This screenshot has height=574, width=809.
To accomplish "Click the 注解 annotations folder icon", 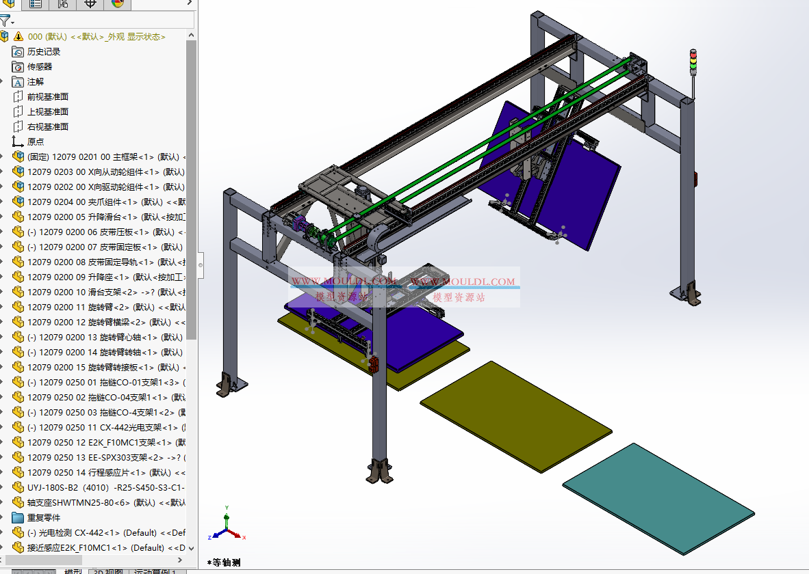I will [18, 81].
